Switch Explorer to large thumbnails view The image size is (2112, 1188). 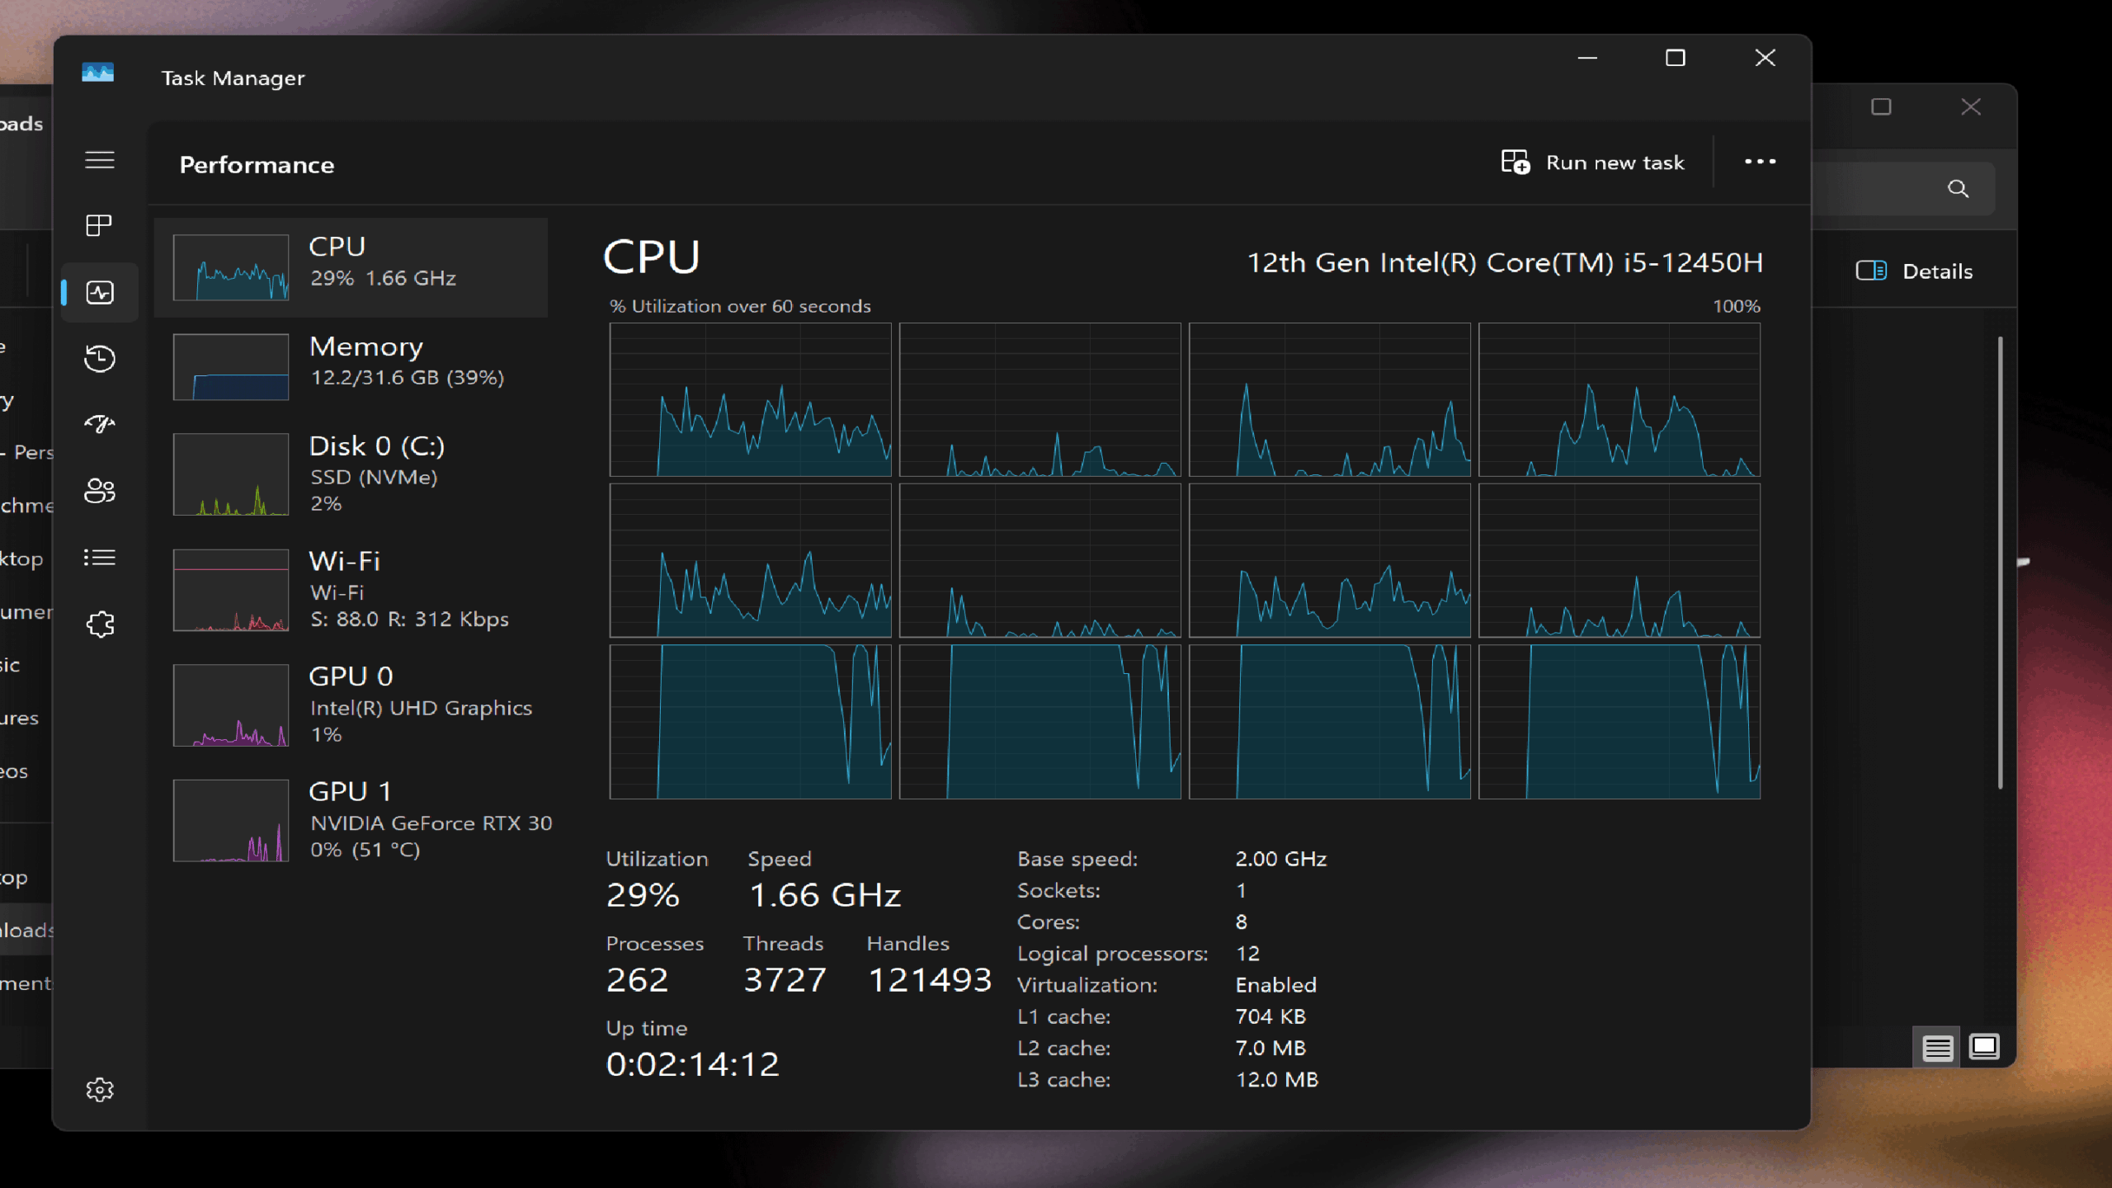pyautogui.click(x=1984, y=1048)
